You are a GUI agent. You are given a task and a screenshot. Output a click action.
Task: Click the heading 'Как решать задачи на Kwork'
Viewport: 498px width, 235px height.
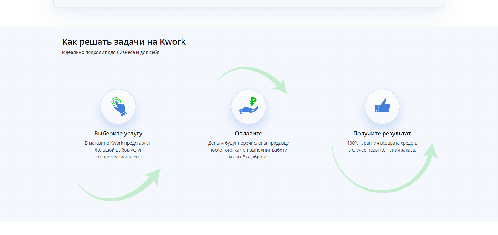[124, 42]
